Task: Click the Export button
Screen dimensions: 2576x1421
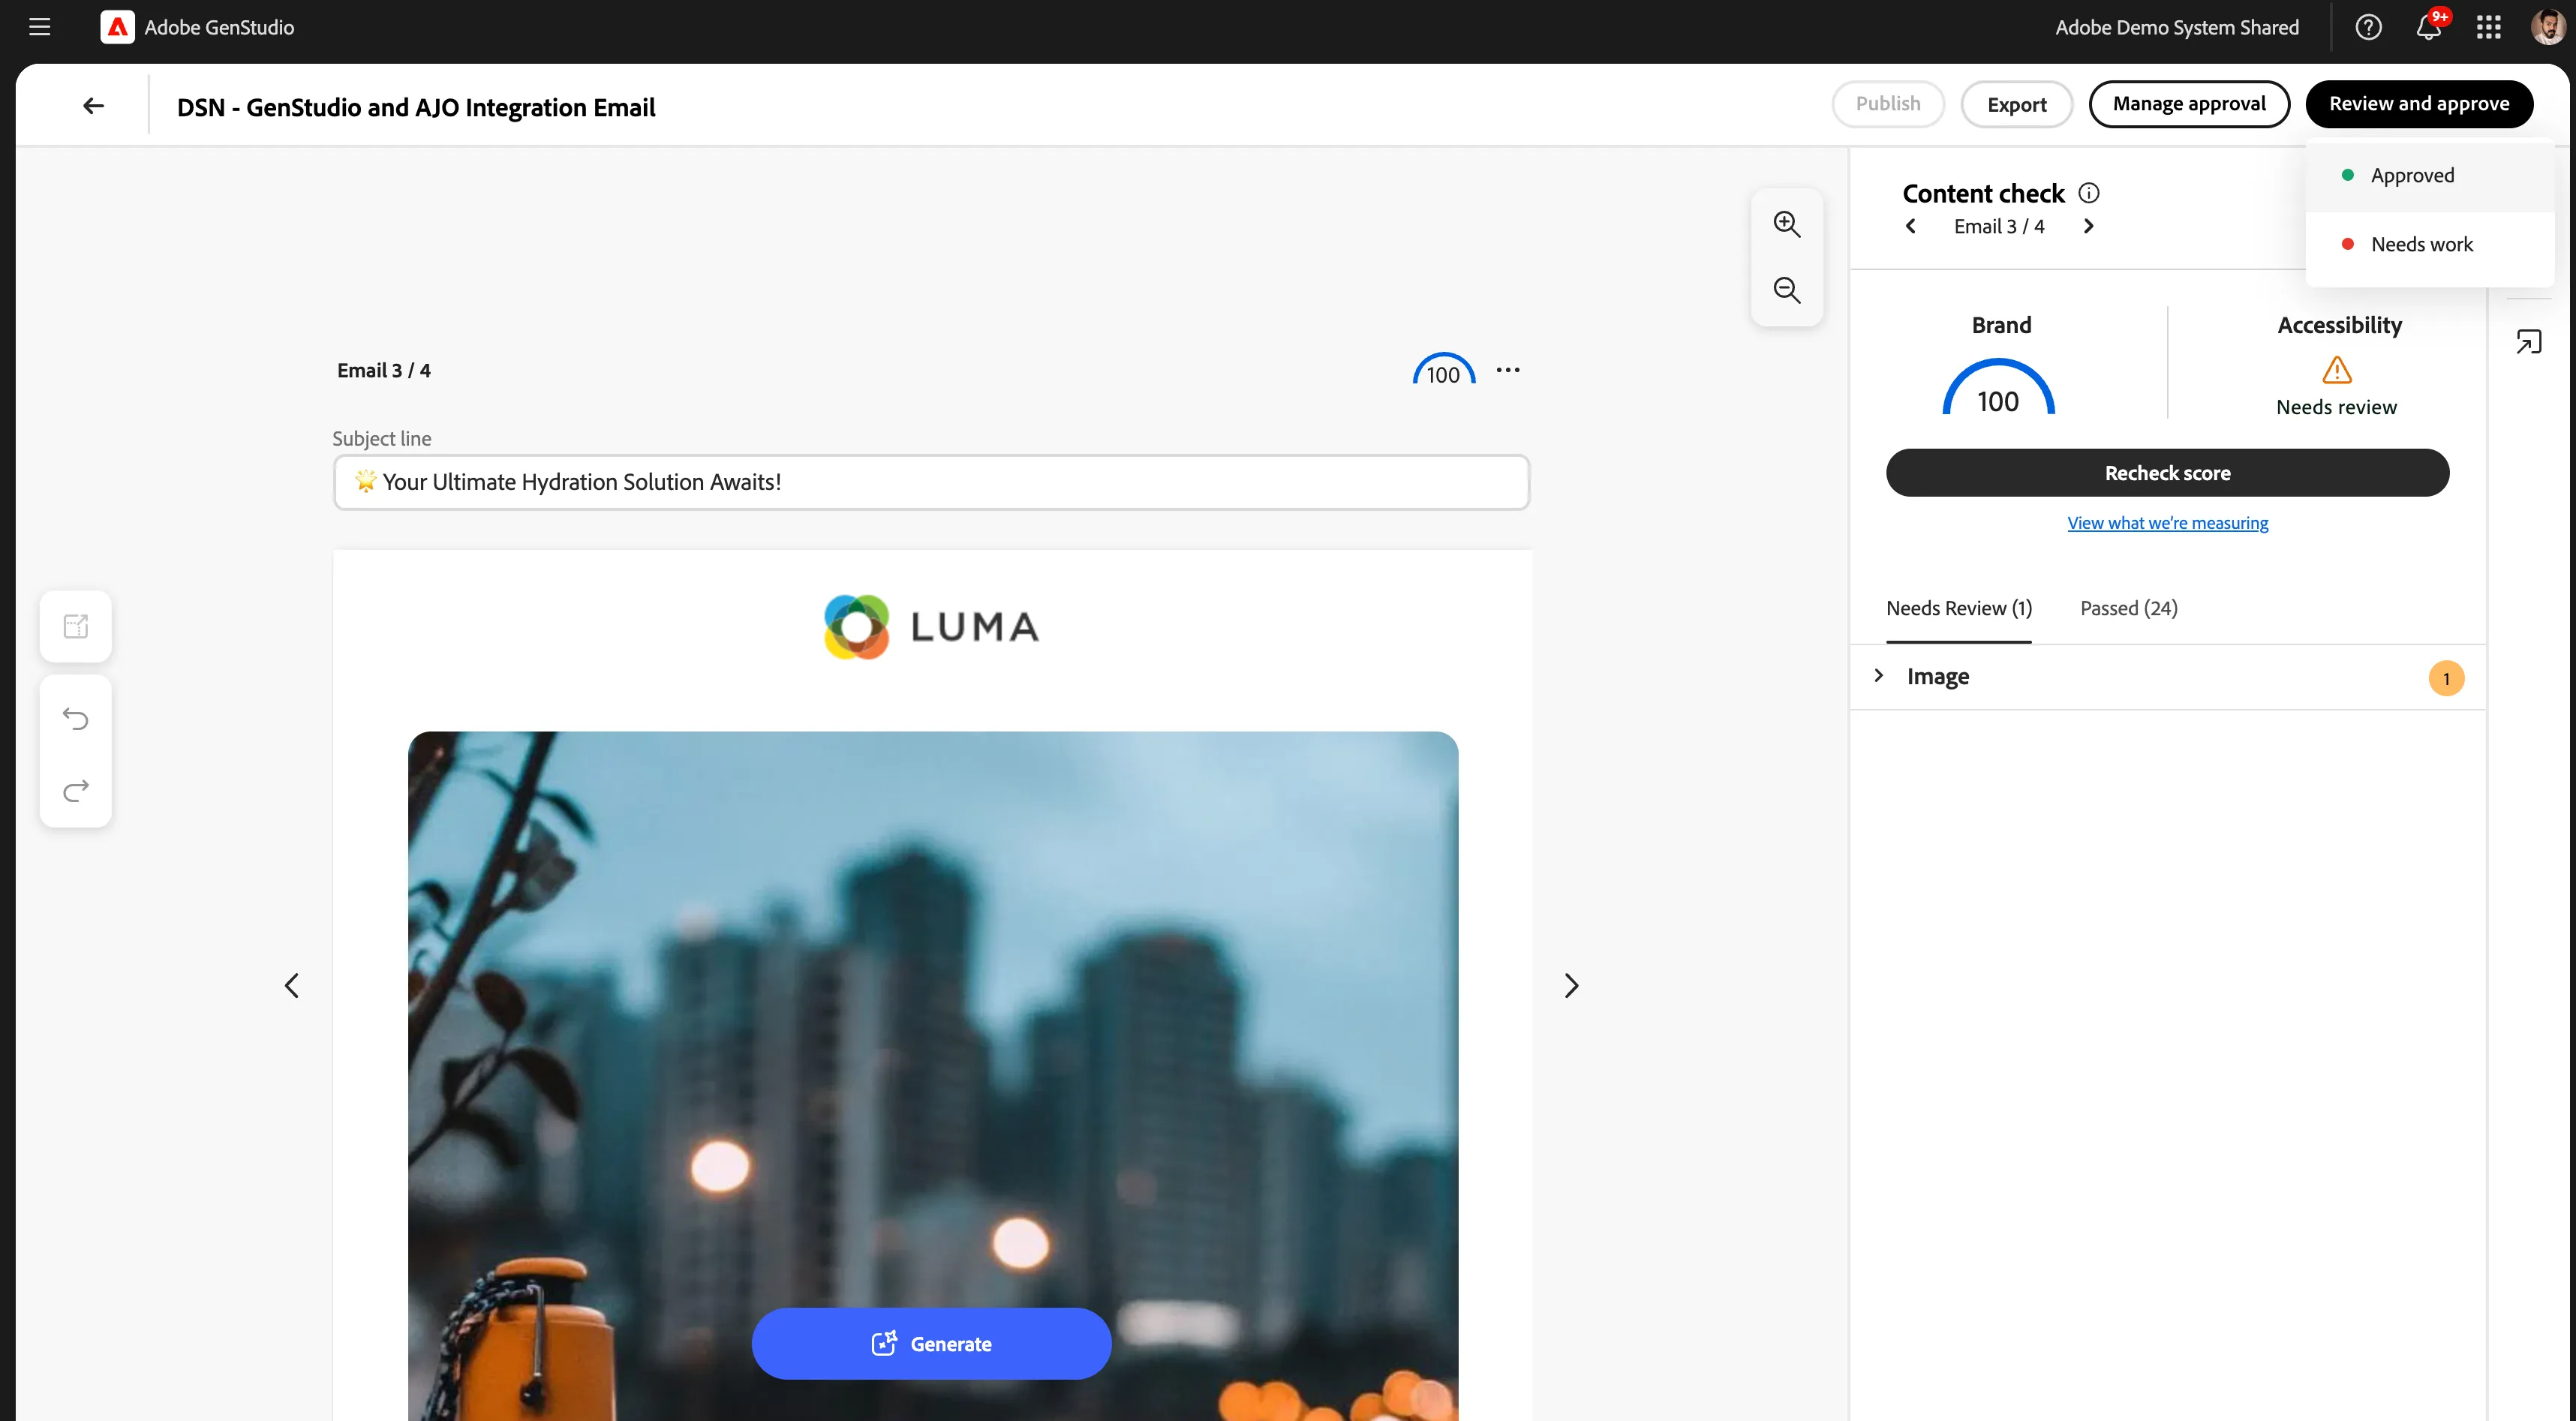Action: [x=2017, y=104]
